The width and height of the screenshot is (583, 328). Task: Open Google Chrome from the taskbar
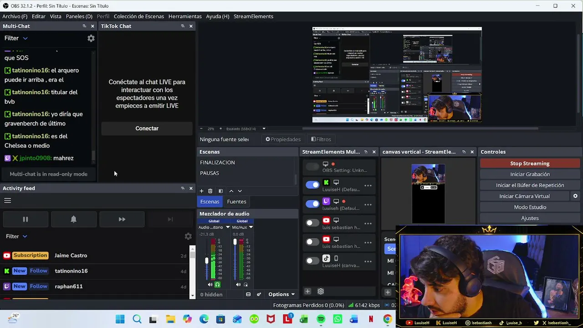388,319
